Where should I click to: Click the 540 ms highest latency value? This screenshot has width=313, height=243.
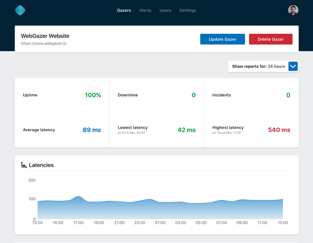tap(279, 130)
